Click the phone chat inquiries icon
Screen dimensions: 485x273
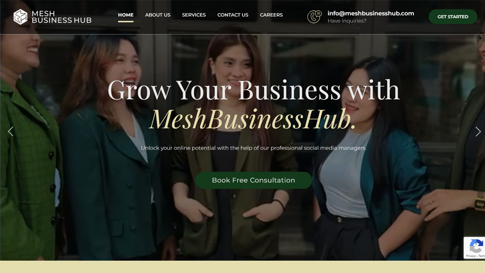point(314,17)
